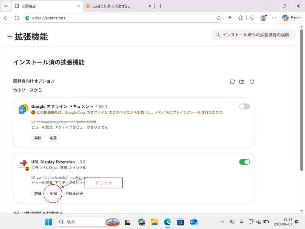Open 詳細 for URL Display Extension
This screenshot has width=305, height=229.
pyautogui.click(x=38, y=193)
